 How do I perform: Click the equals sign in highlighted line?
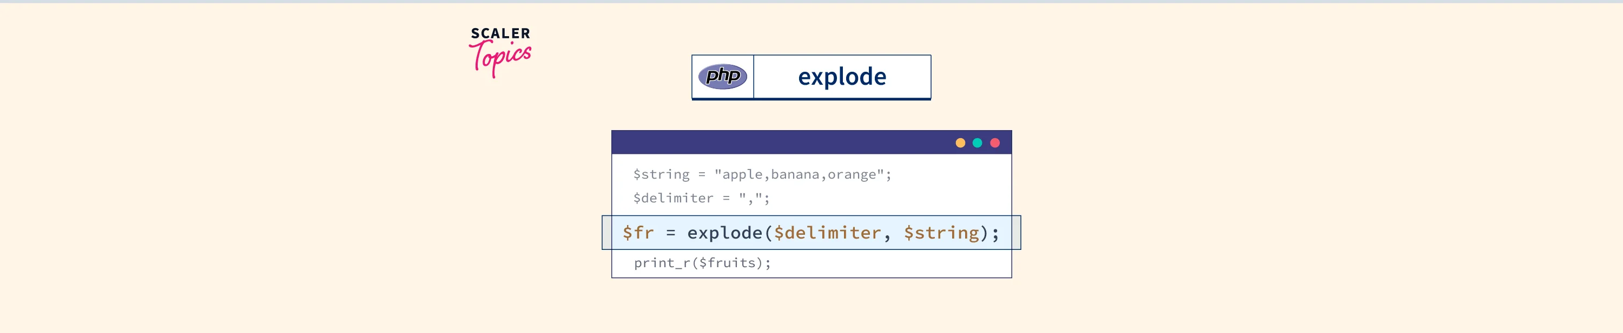[670, 233]
